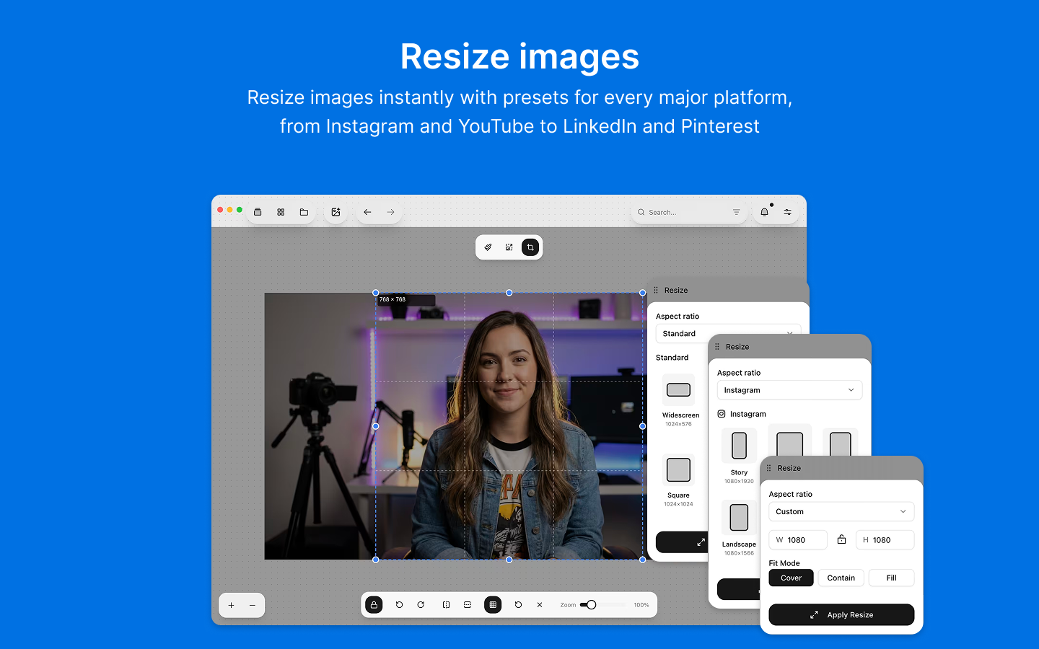
Task: Click the filter icon inside search bar
Action: coord(736,212)
